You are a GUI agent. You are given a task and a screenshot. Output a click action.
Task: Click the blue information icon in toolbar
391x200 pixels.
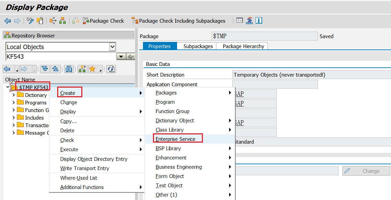point(259,21)
